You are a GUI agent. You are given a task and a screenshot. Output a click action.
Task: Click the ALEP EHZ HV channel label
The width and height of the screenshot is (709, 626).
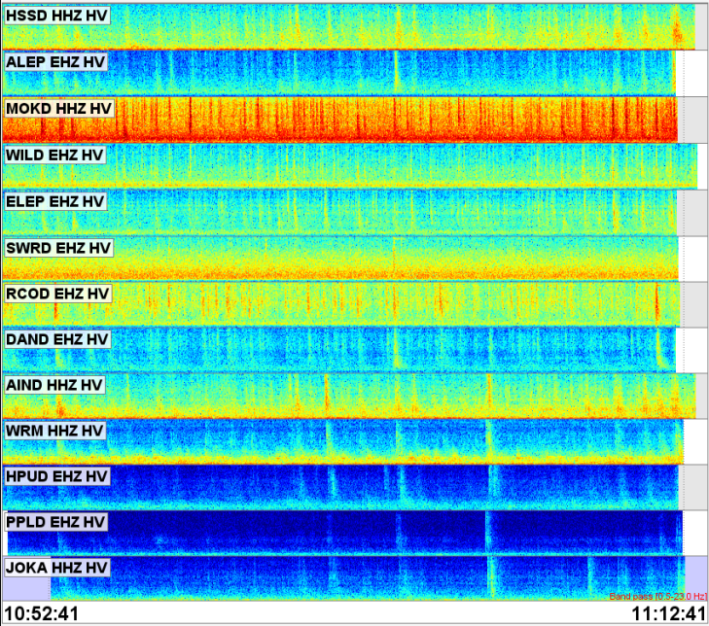[55, 61]
